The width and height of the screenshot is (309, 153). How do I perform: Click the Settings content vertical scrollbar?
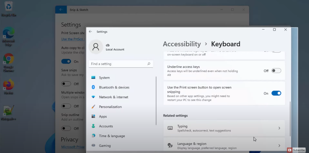pyautogui.click(x=290, y=119)
